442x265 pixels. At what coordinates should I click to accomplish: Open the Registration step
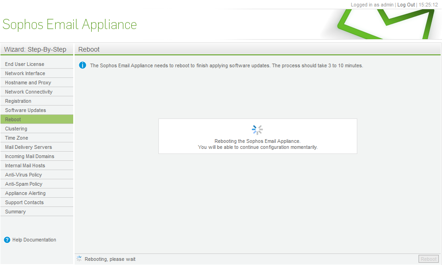point(37,101)
